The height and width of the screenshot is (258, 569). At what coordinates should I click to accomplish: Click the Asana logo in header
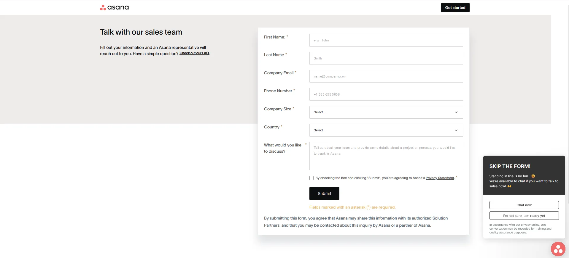point(115,7)
